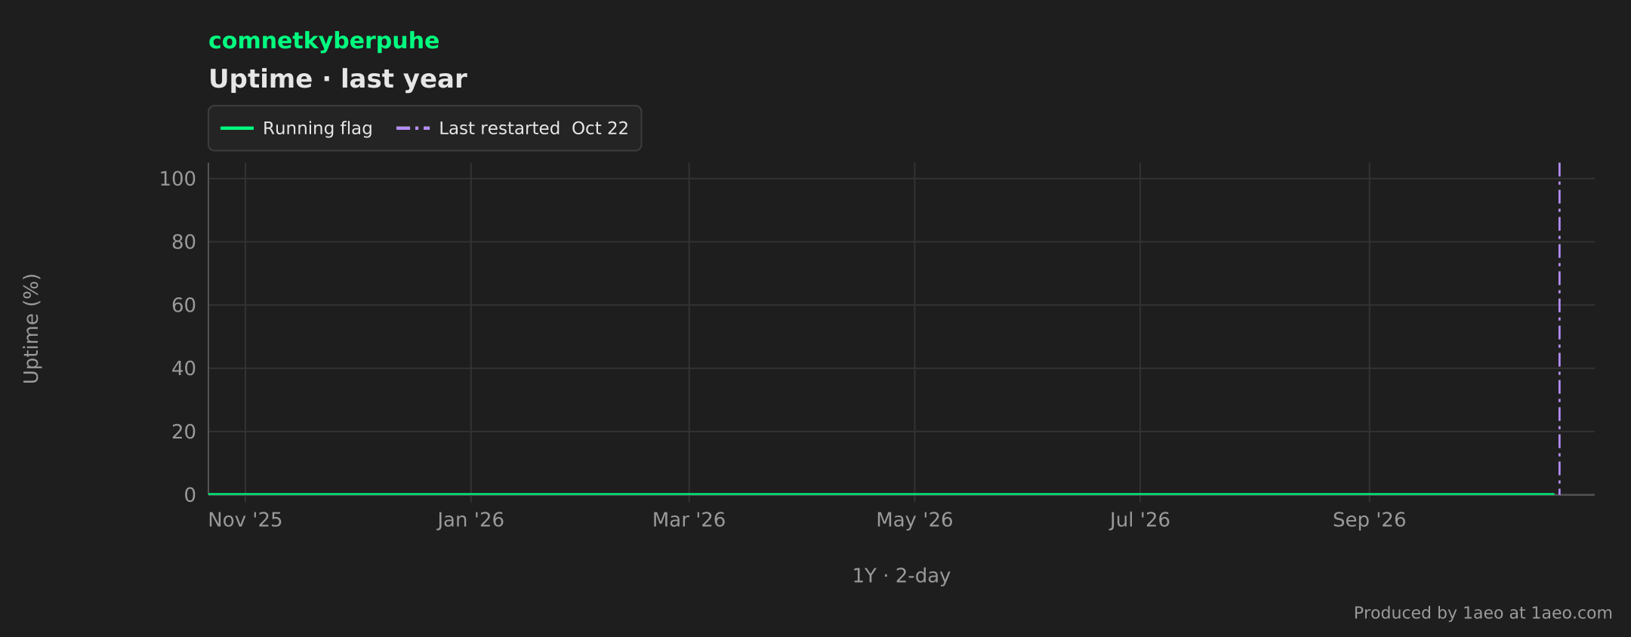Click the 60 y-axis value
This screenshot has width=1631, height=637.
(183, 306)
